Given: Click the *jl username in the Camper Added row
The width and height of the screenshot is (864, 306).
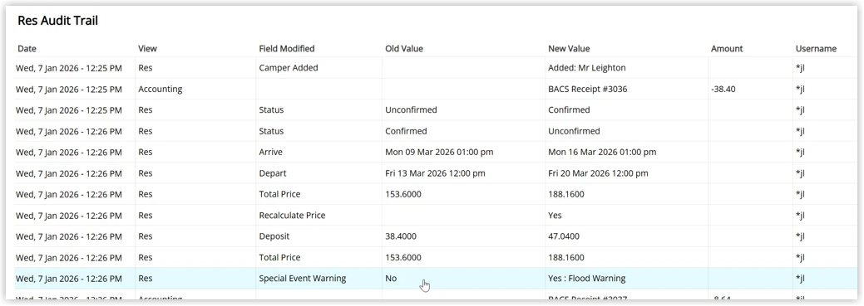Looking at the screenshot, I should pyautogui.click(x=800, y=68).
